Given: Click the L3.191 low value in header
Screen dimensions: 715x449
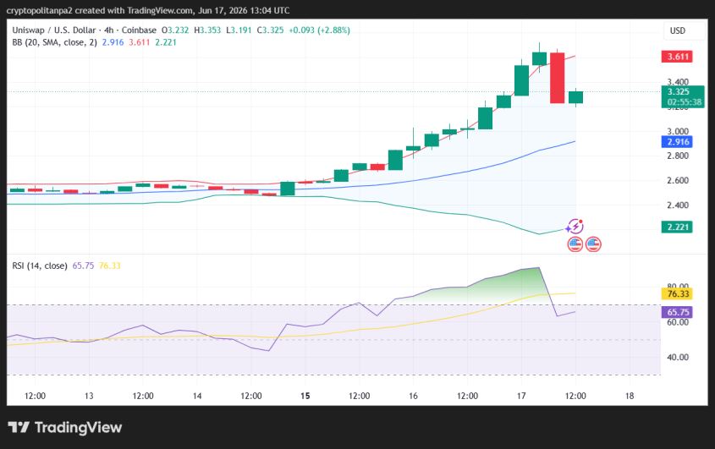Looking at the screenshot, I should (x=239, y=30).
